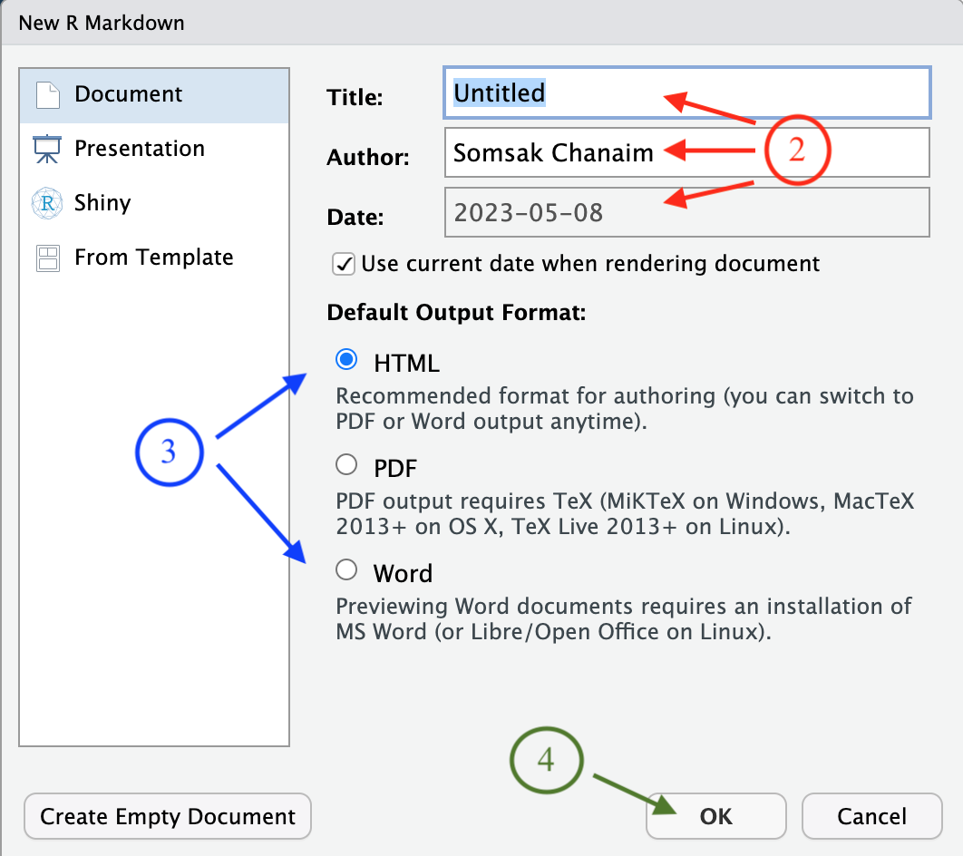Open the From Template list entry
963x856 pixels.
pyautogui.click(x=153, y=258)
